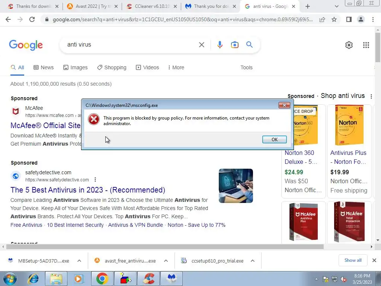381x286 pixels.
Task: Open Google settings gear
Action: click(x=349, y=45)
